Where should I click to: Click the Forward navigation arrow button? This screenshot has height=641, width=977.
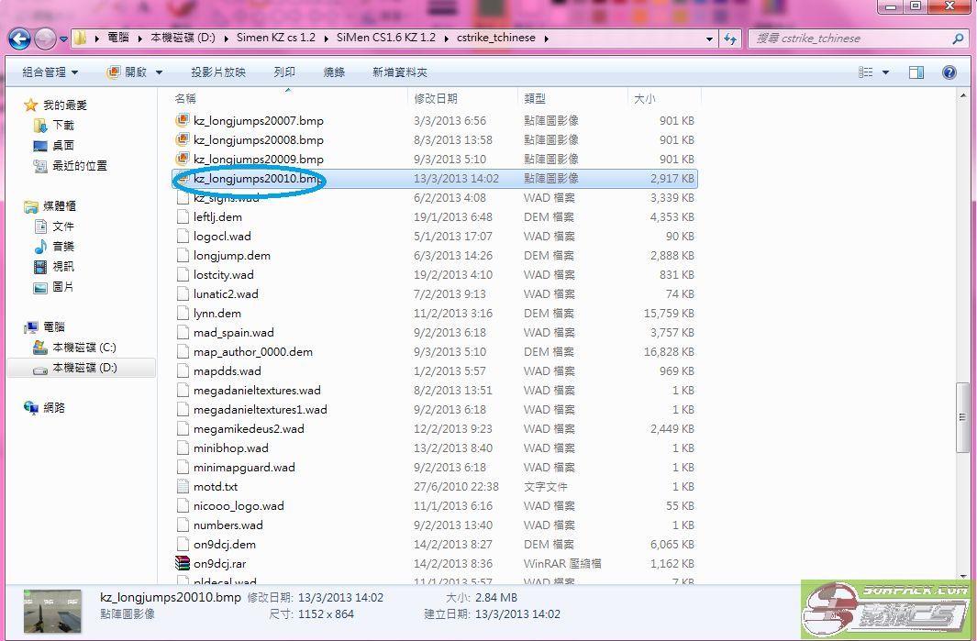click(45, 39)
